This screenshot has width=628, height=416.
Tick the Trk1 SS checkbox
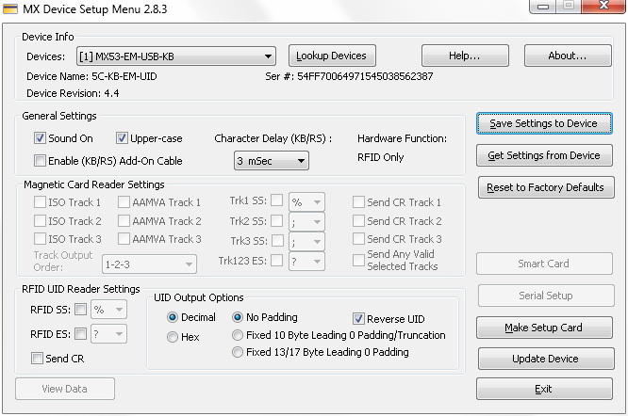[x=276, y=200]
